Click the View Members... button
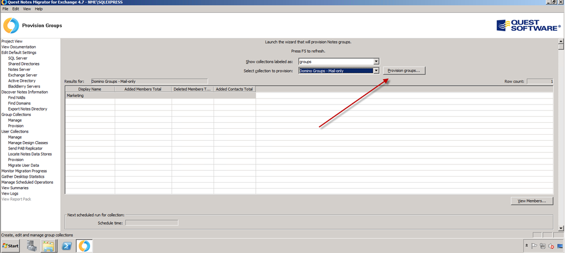This screenshot has width=565, height=253. pos(532,201)
